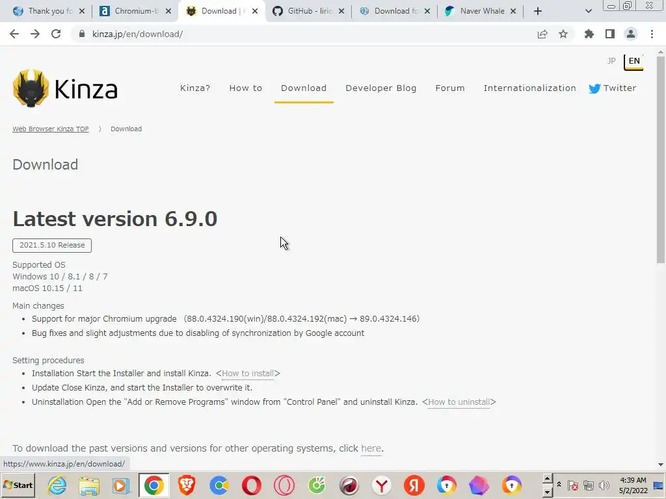
Task: Launch Yandex white Y browser icon
Action: click(x=381, y=485)
